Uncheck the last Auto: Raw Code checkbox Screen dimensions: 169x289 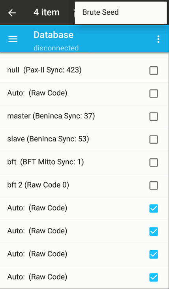coord(154,278)
